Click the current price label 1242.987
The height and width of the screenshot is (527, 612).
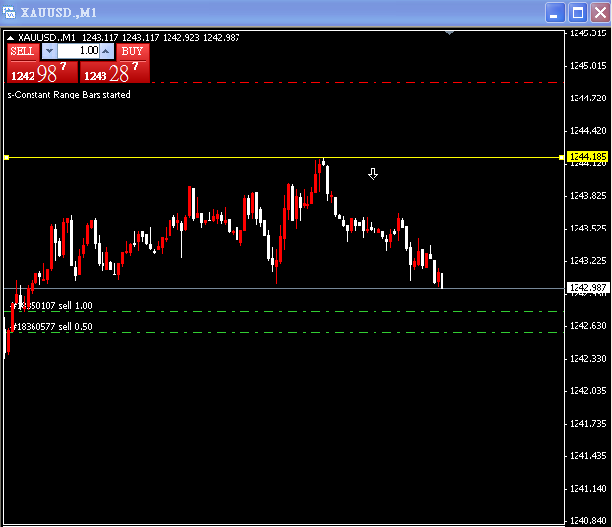587,288
